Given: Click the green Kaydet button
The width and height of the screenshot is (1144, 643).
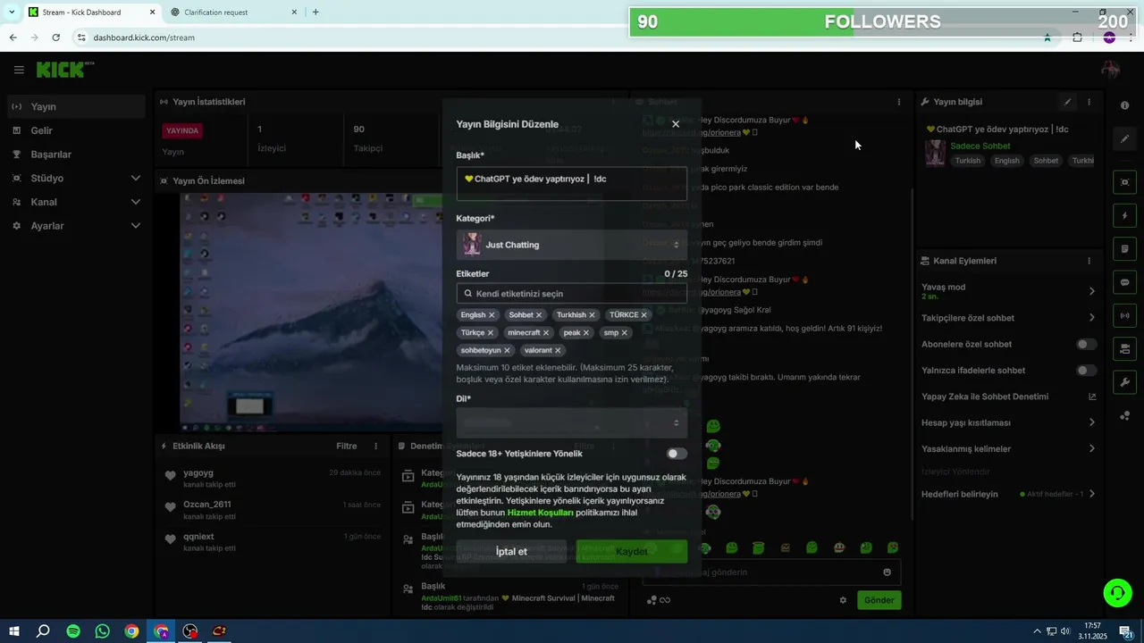Looking at the screenshot, I should [632, 551].
